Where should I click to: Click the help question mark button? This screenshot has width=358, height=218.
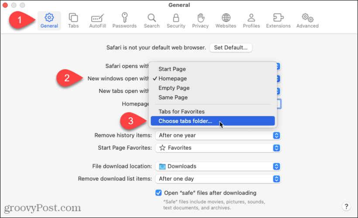point(346,206)
